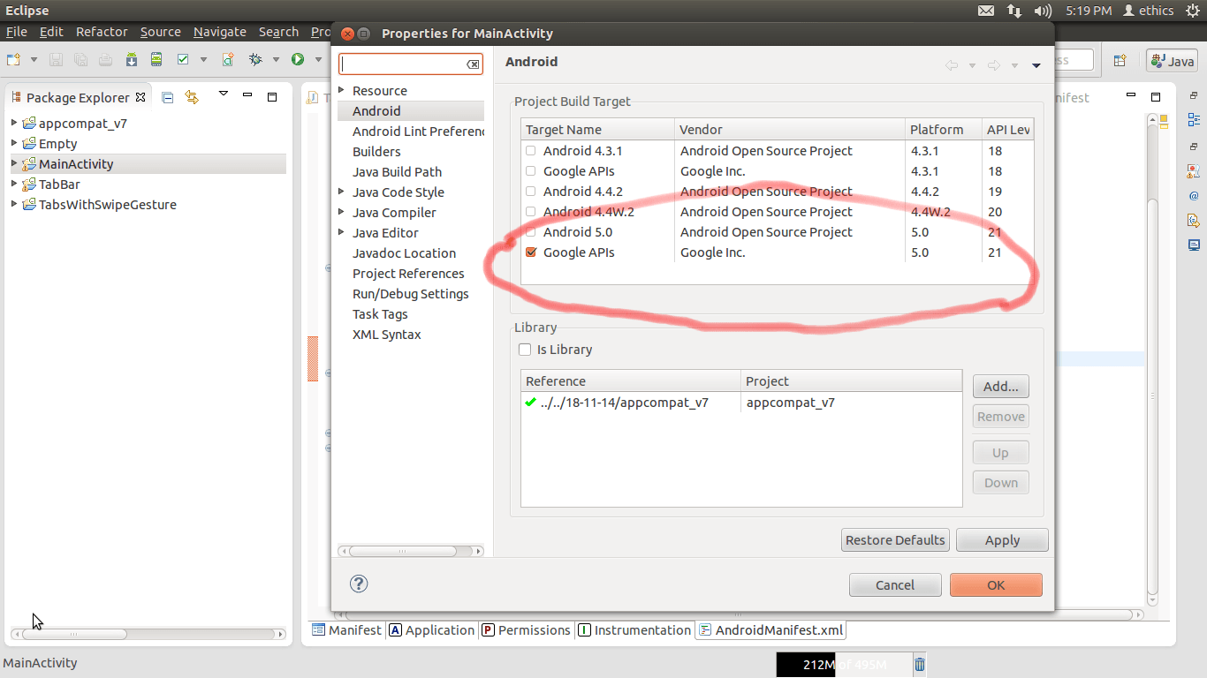Open the Navigate menu

coord(219,32)
